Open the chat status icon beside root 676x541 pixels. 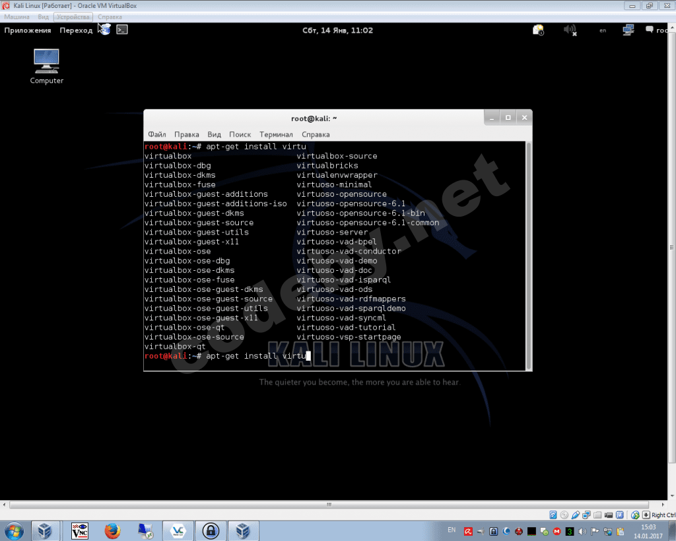coord(649,30)
